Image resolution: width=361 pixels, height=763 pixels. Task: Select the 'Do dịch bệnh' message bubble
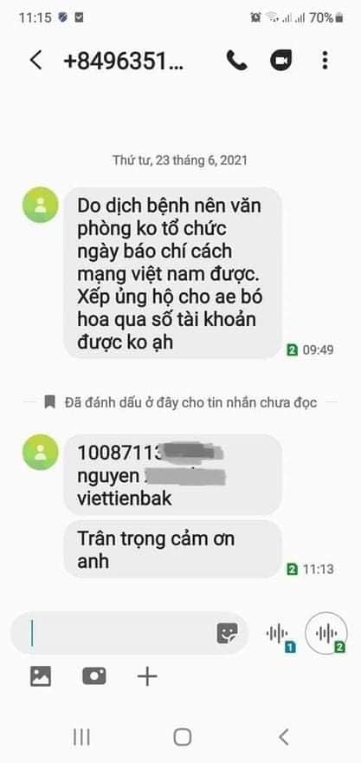tap(172, 273)
